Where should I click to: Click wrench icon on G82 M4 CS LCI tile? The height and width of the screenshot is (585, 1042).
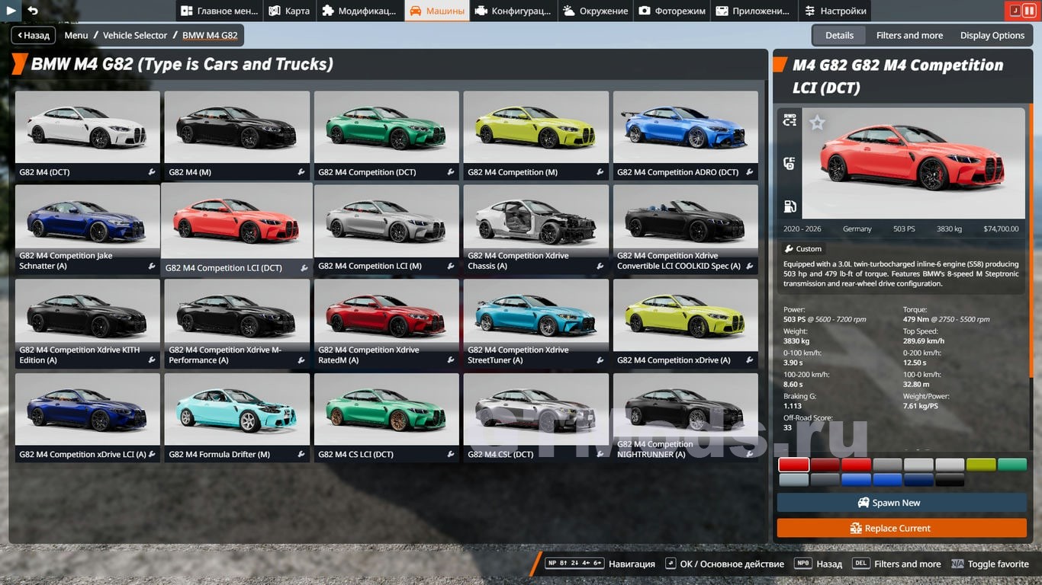(x=451, y=455)
